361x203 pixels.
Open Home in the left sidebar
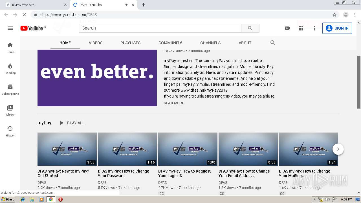coord(10,48)
